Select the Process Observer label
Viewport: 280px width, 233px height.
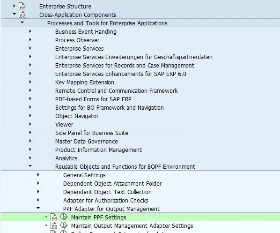[77, 40]
